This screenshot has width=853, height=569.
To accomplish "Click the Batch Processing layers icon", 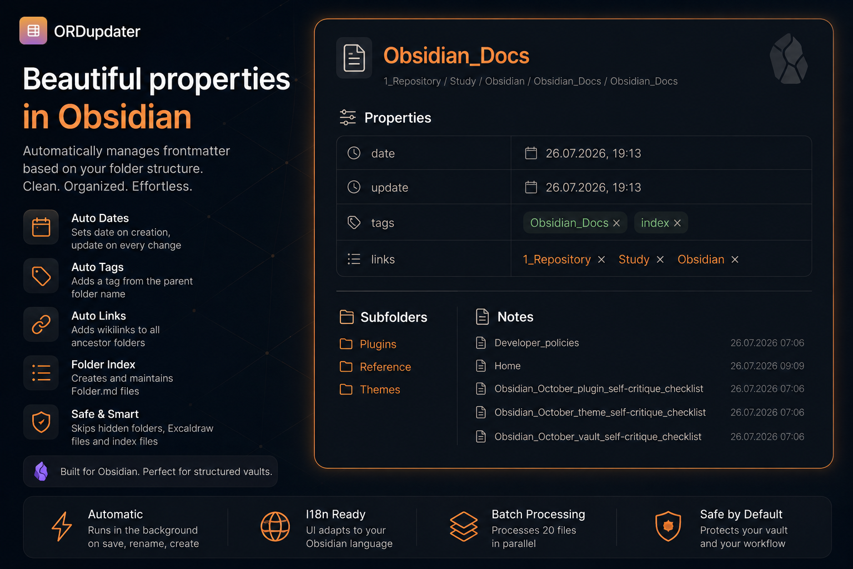I will pos(464,526).
